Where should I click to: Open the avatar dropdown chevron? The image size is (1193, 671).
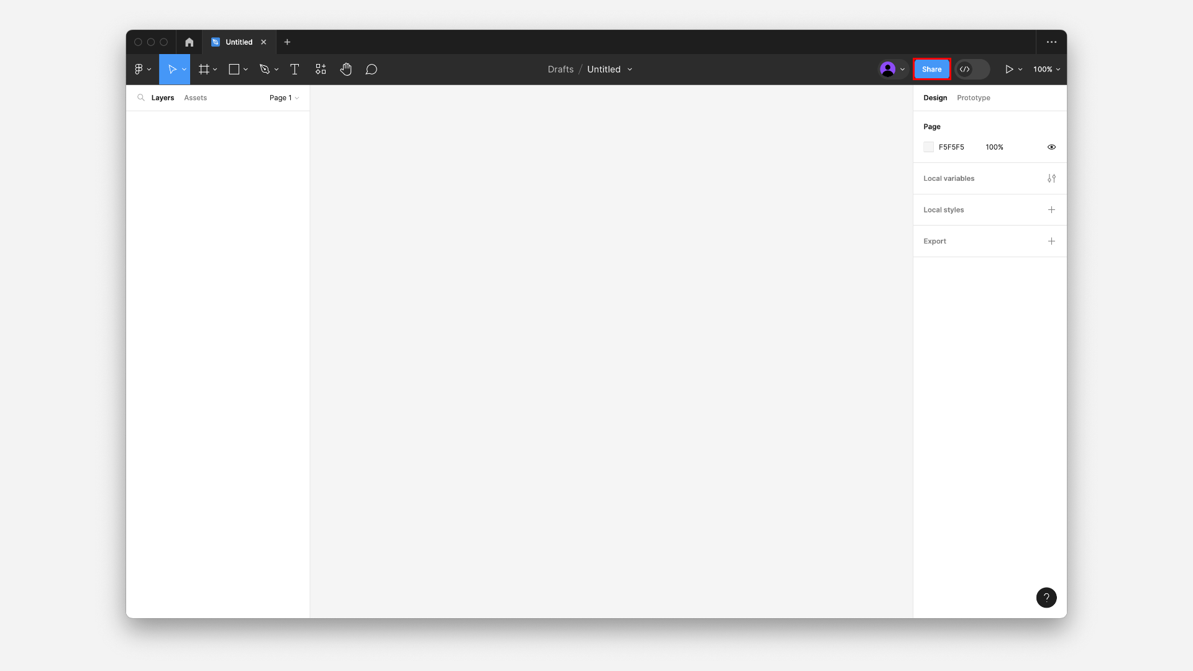(902, 70)
